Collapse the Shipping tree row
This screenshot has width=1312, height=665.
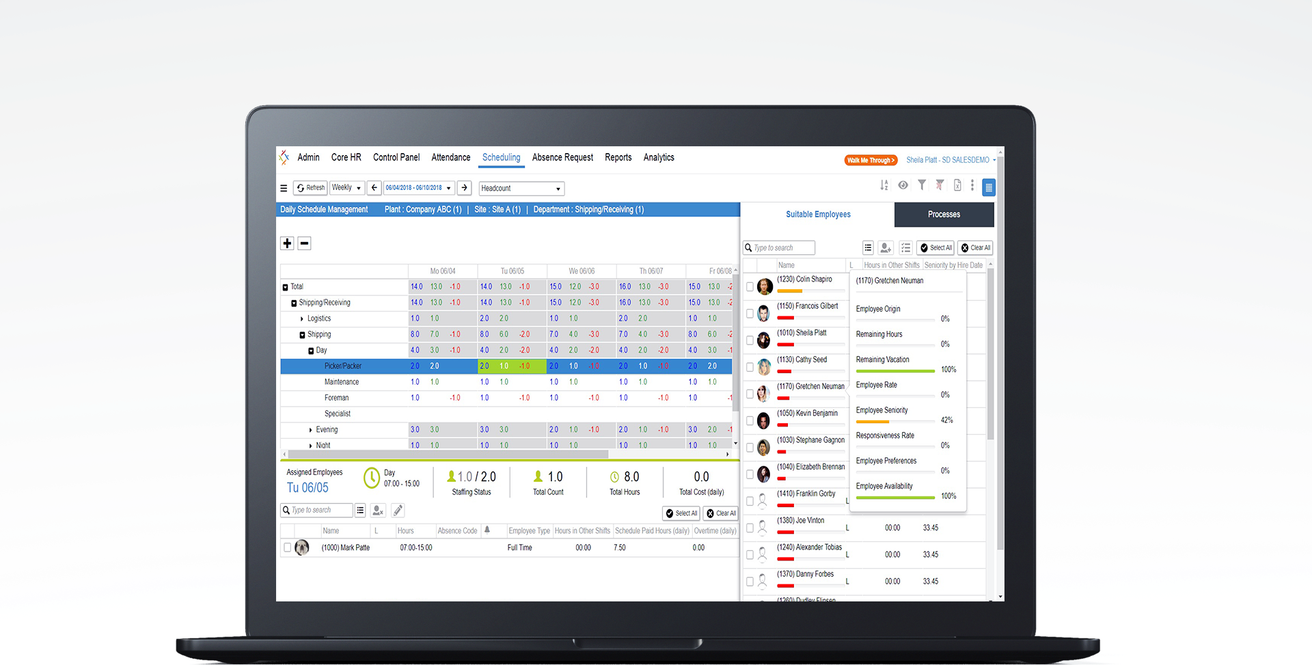(302, 335)
